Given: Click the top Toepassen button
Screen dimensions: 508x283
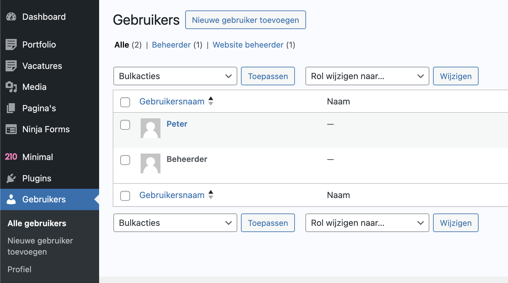Looking at the screenshot, I should (x=268, y=76).
